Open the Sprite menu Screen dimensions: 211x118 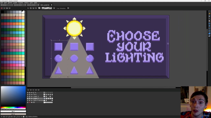point(10,3)
